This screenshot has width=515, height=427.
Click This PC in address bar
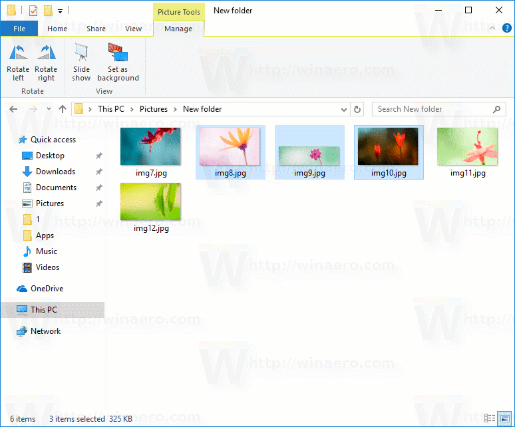point(111,109)
